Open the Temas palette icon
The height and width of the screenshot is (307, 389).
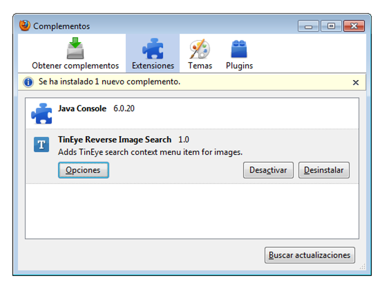pos(199,48)
